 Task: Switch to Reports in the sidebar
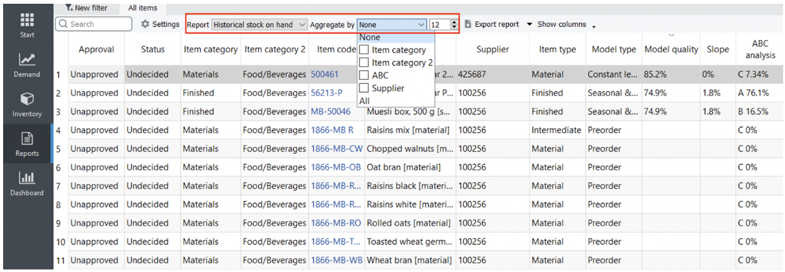pos(27,143)
